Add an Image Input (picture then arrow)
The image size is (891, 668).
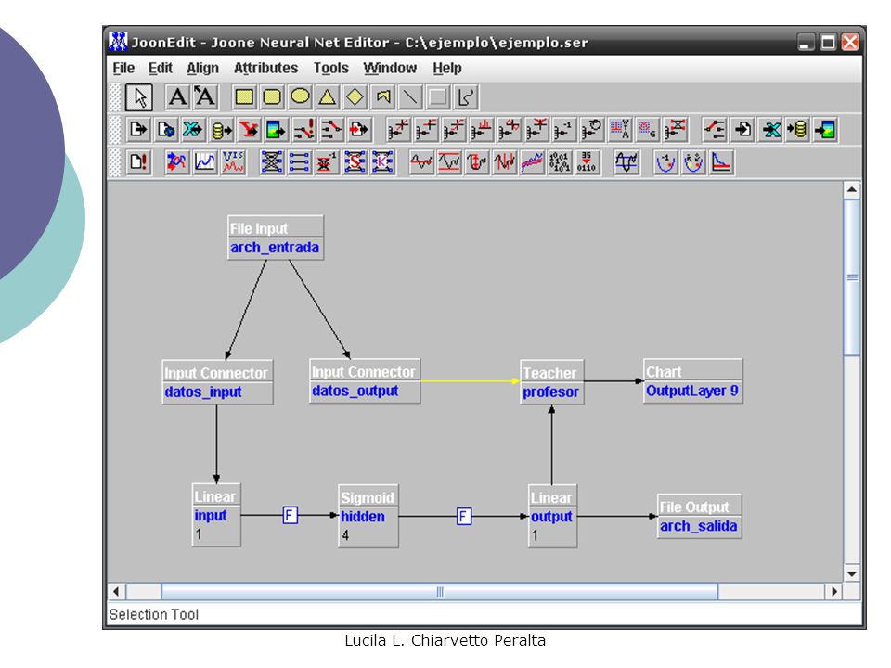point(277,130)
